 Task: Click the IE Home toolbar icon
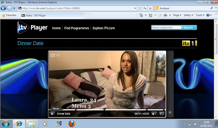click(141, 15)
